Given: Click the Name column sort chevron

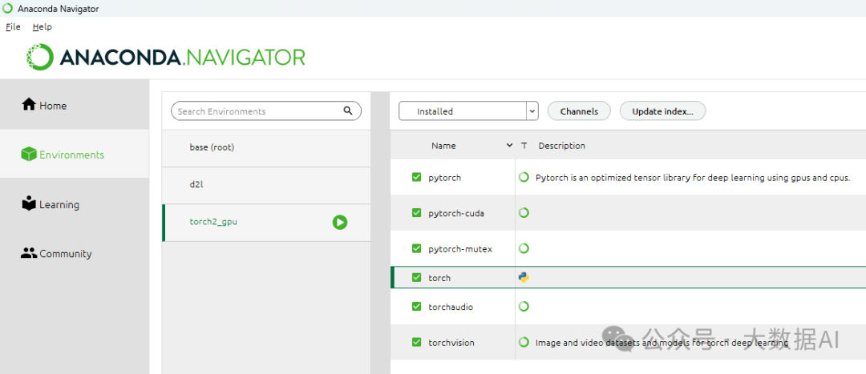Looking at the screenshot, I should (x=509, y=146).
